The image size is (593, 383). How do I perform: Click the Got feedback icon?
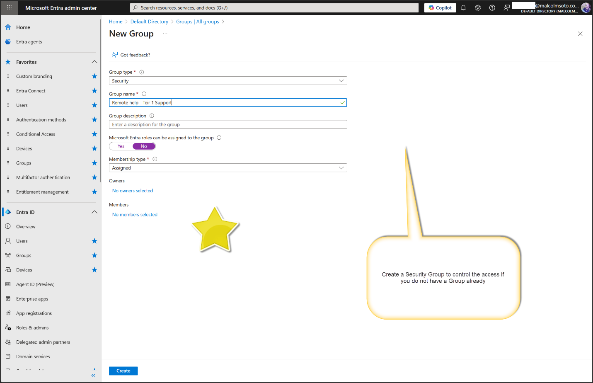[115, 55]
